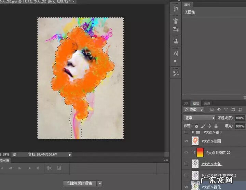Expand the P大点S-组 3 group
The image size is (246, 190).
[x=193, y=132]
